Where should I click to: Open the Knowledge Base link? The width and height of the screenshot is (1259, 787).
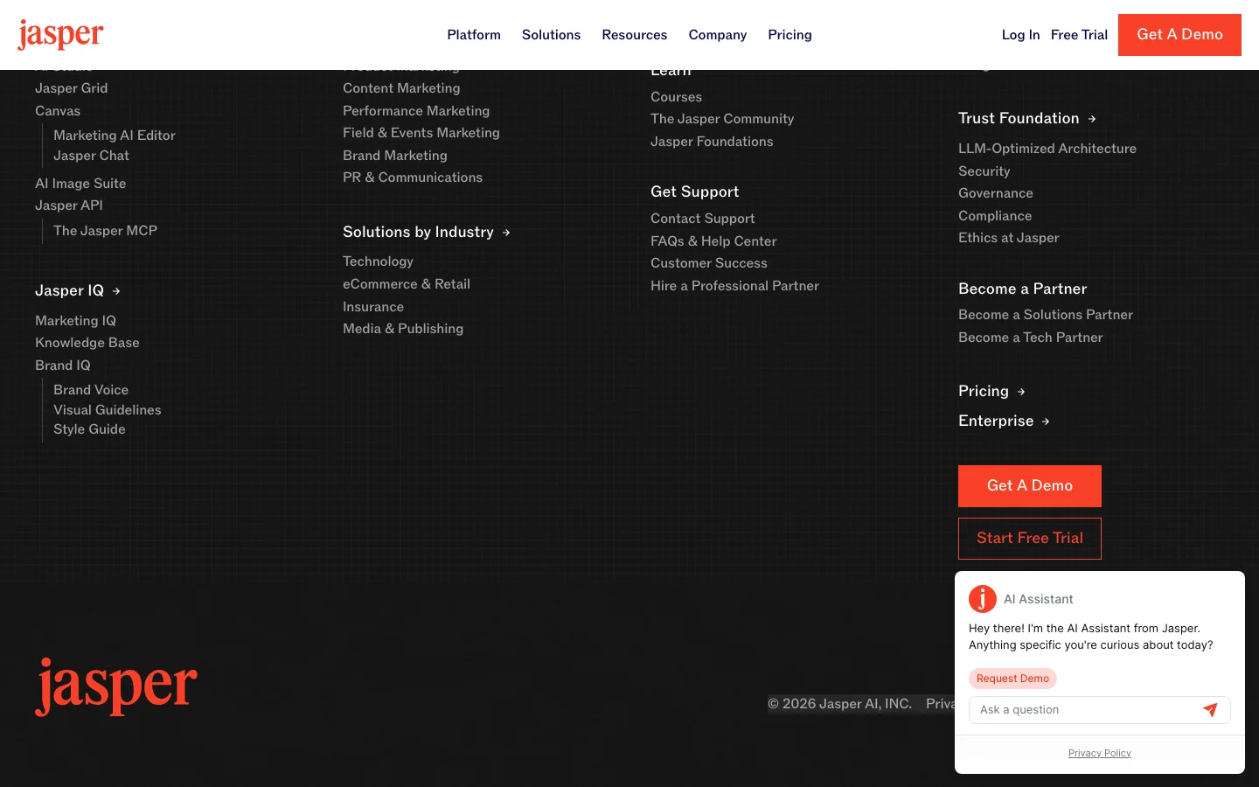[87, 343]
